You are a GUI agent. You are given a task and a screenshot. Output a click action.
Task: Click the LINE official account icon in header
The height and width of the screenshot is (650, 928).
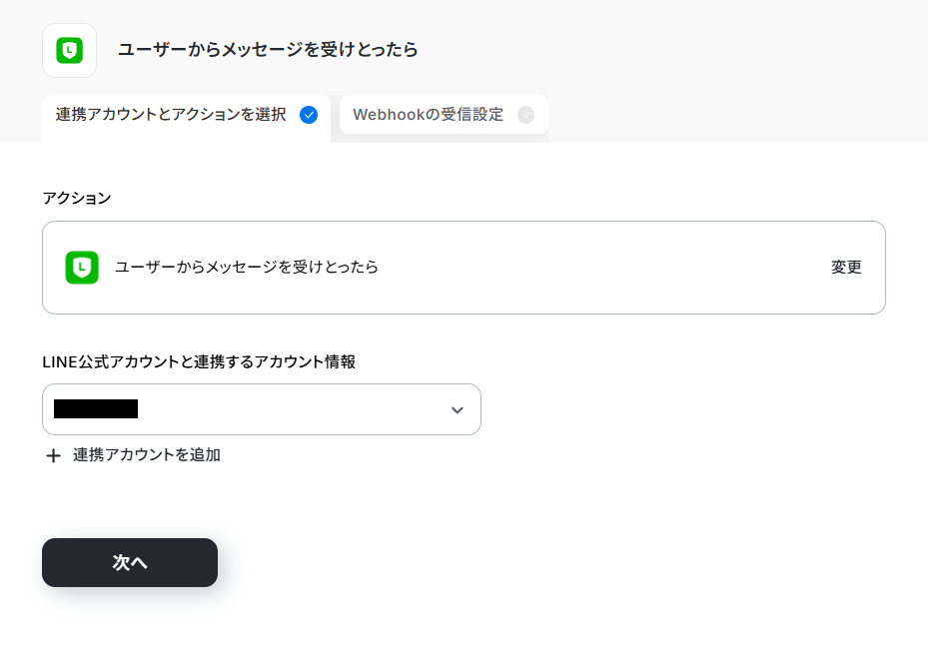pyautogui.click(x=69, y=50)
